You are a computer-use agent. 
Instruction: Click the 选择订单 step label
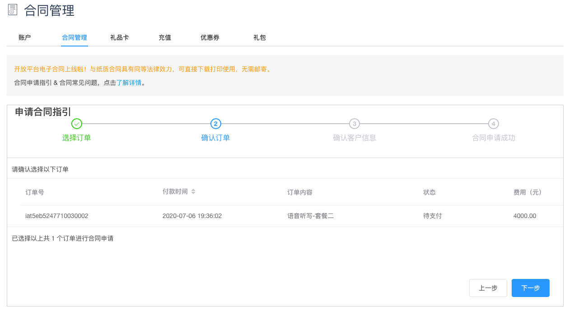click(77, 138)
